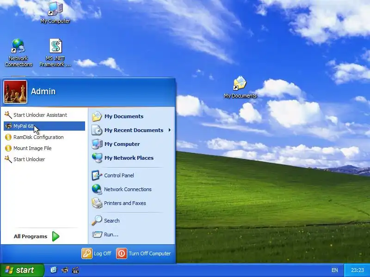Viewport: 370px width, 277px height.
Task: Launch Start Unlocker Assistant from Start menu
Action: [44, 115]
